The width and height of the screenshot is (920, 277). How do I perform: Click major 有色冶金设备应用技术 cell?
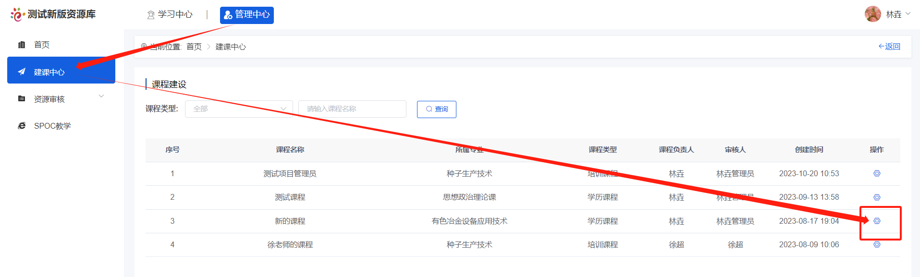click(x=469, y=221)
